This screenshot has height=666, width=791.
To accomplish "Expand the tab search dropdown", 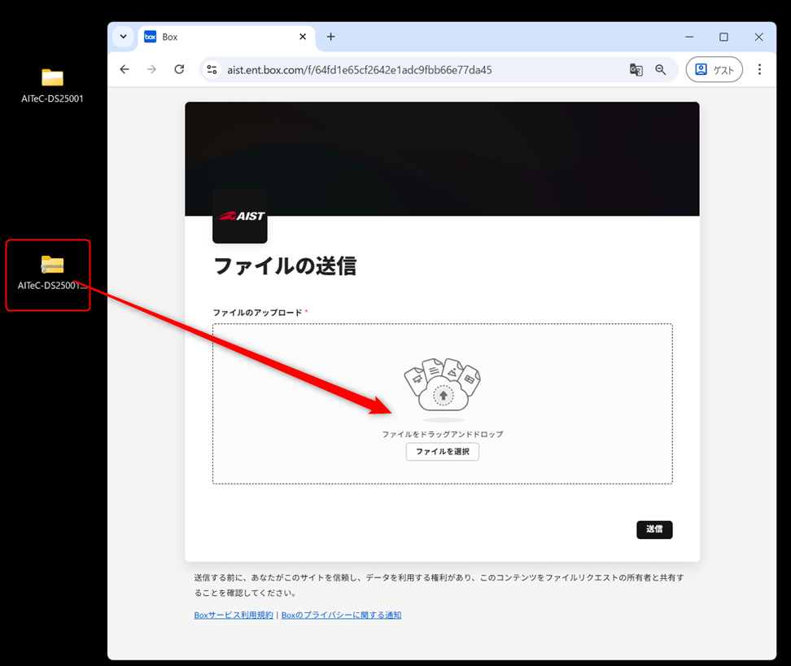I will pos(123,37).
